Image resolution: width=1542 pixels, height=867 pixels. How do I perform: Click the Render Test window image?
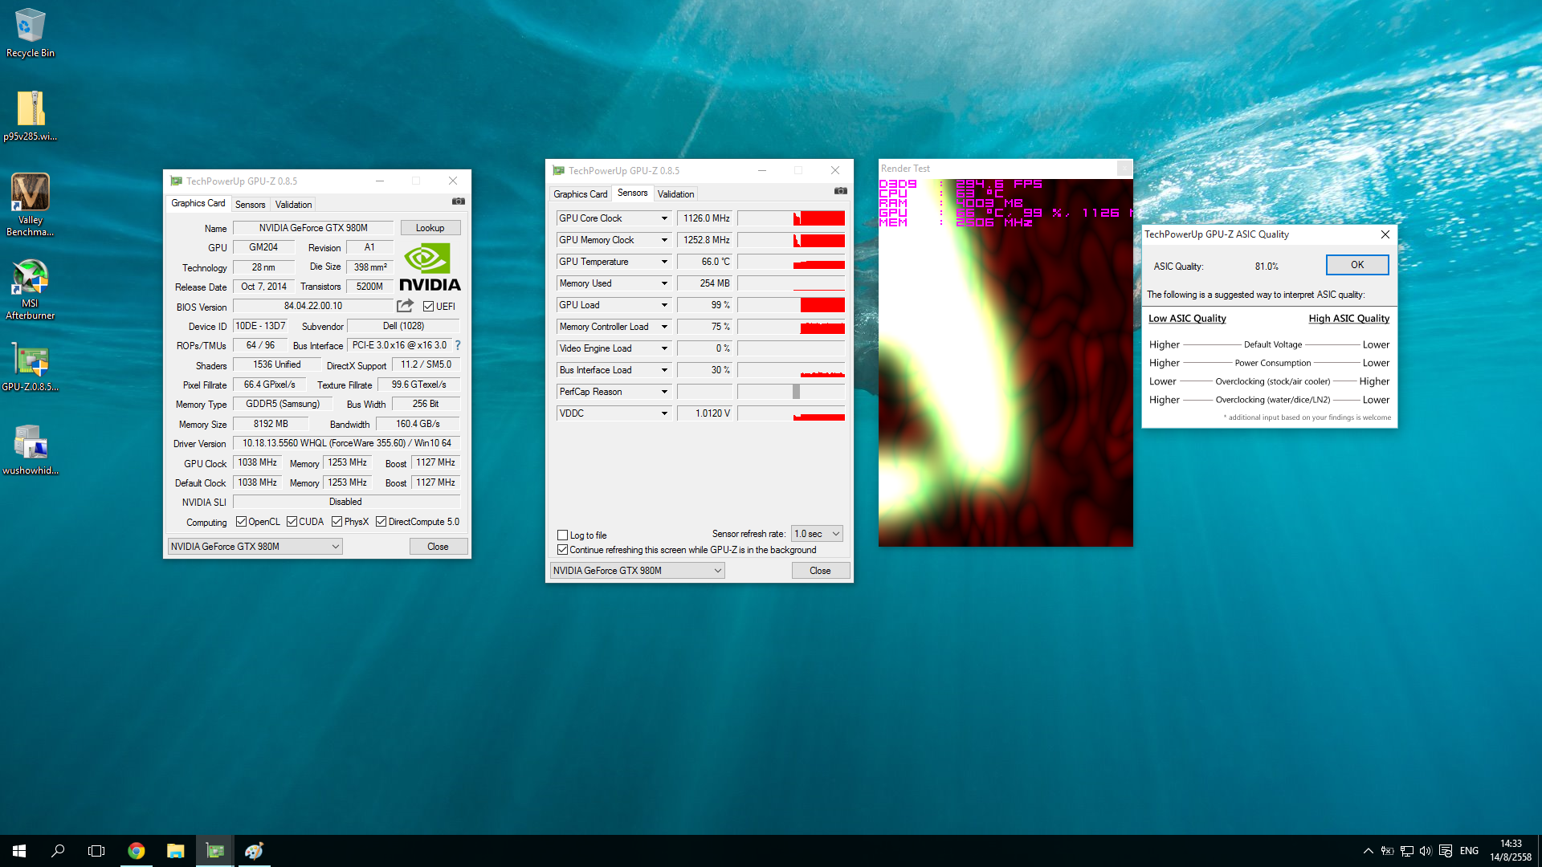pyautogui.click(x=1006, y=363)
